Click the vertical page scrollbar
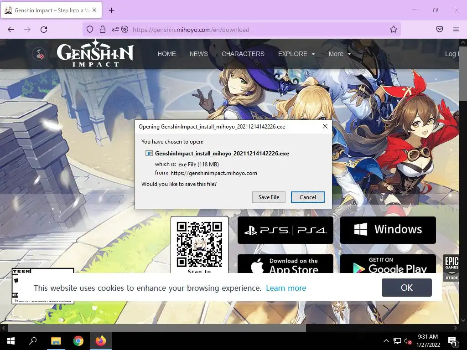The width and height of the screenshot is (467, 350). [x=463, y=74]
